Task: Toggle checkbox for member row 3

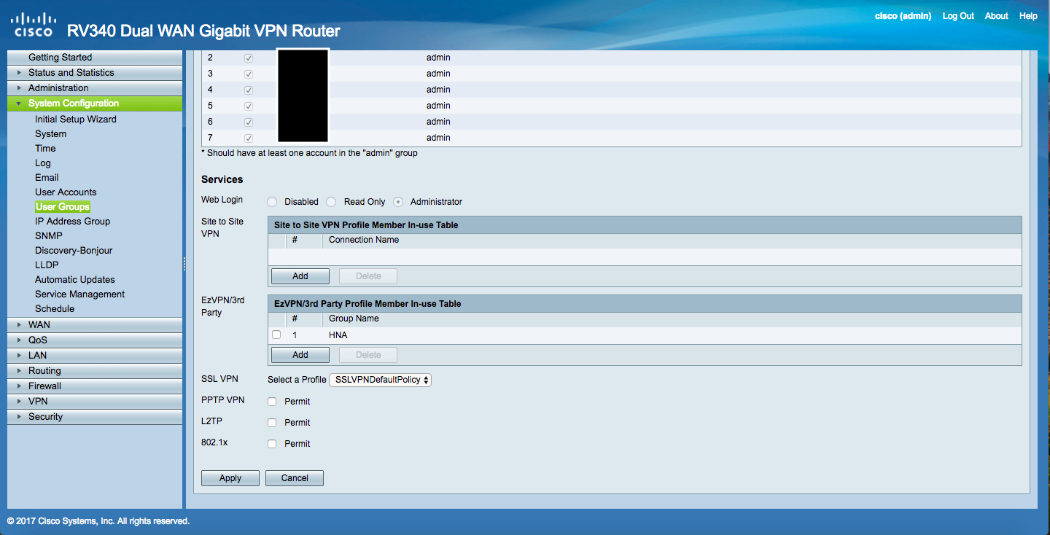Action: point(249,74)
